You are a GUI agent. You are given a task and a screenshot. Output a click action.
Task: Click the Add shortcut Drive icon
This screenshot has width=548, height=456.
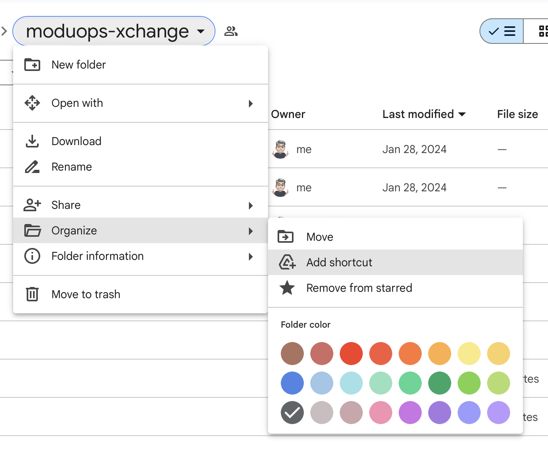pos(287,262)
